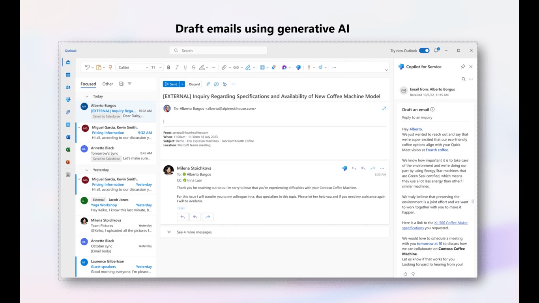Click the Loop component icon in ribbon
The image size is (539, 303).
284,67
